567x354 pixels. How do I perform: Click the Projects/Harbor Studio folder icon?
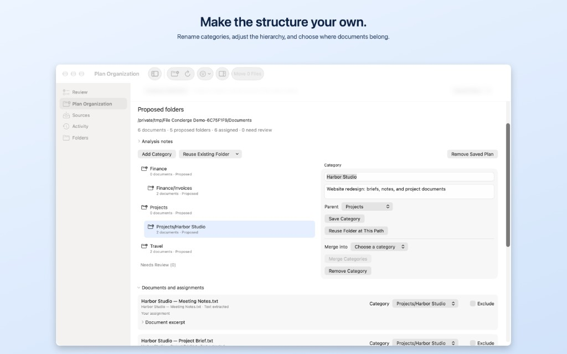[151, 226]
